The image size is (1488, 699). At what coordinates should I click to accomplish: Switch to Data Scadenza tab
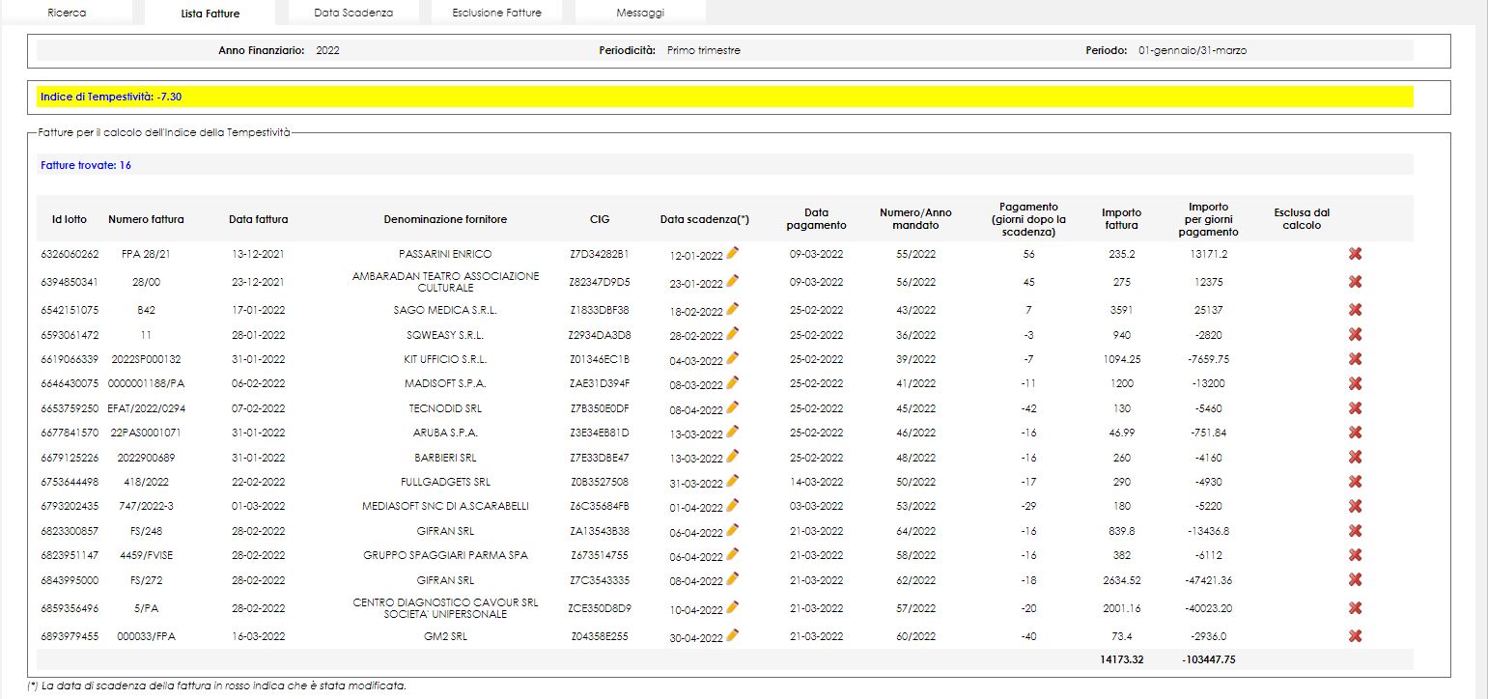coord(353,13)
